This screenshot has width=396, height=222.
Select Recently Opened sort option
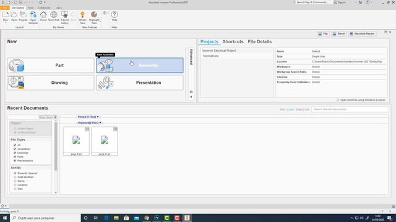[15, 173]
